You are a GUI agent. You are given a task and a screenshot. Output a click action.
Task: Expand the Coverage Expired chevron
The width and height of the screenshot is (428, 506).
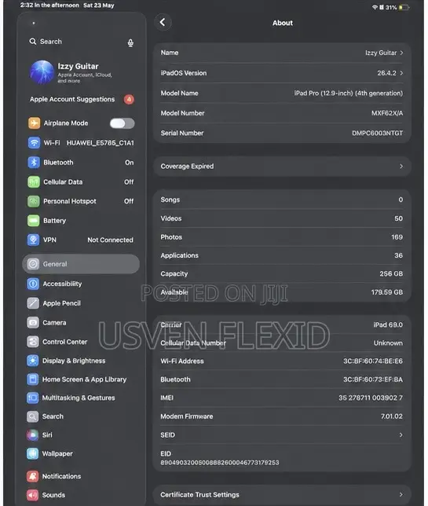click(x=401, y=167)
